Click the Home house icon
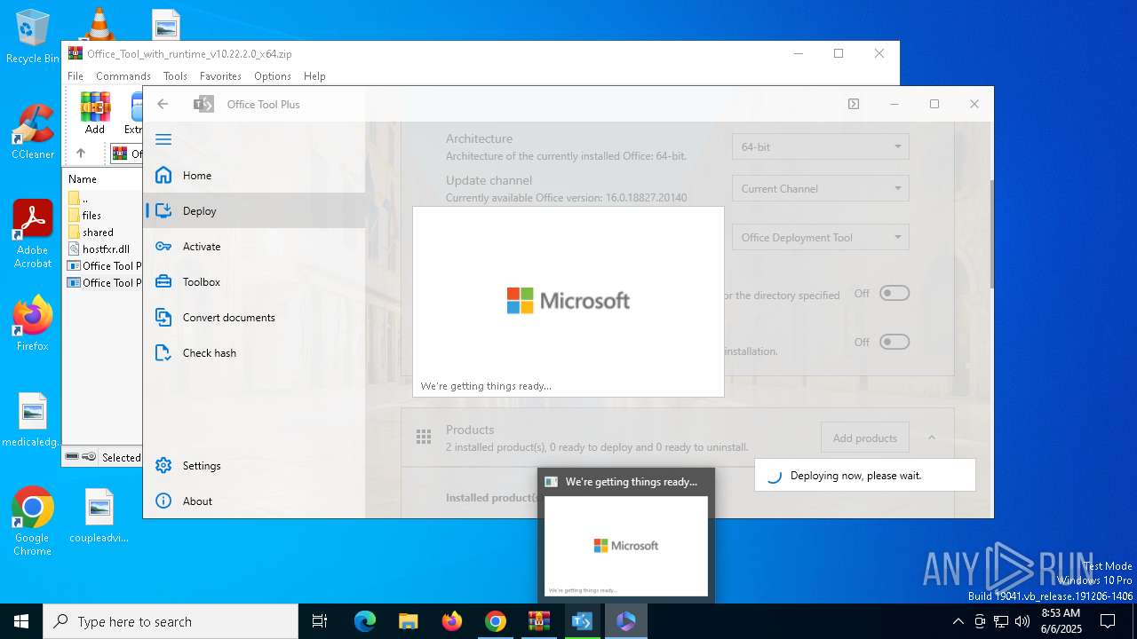This screenshot has height=639, width=1137. tap(163, 175)
